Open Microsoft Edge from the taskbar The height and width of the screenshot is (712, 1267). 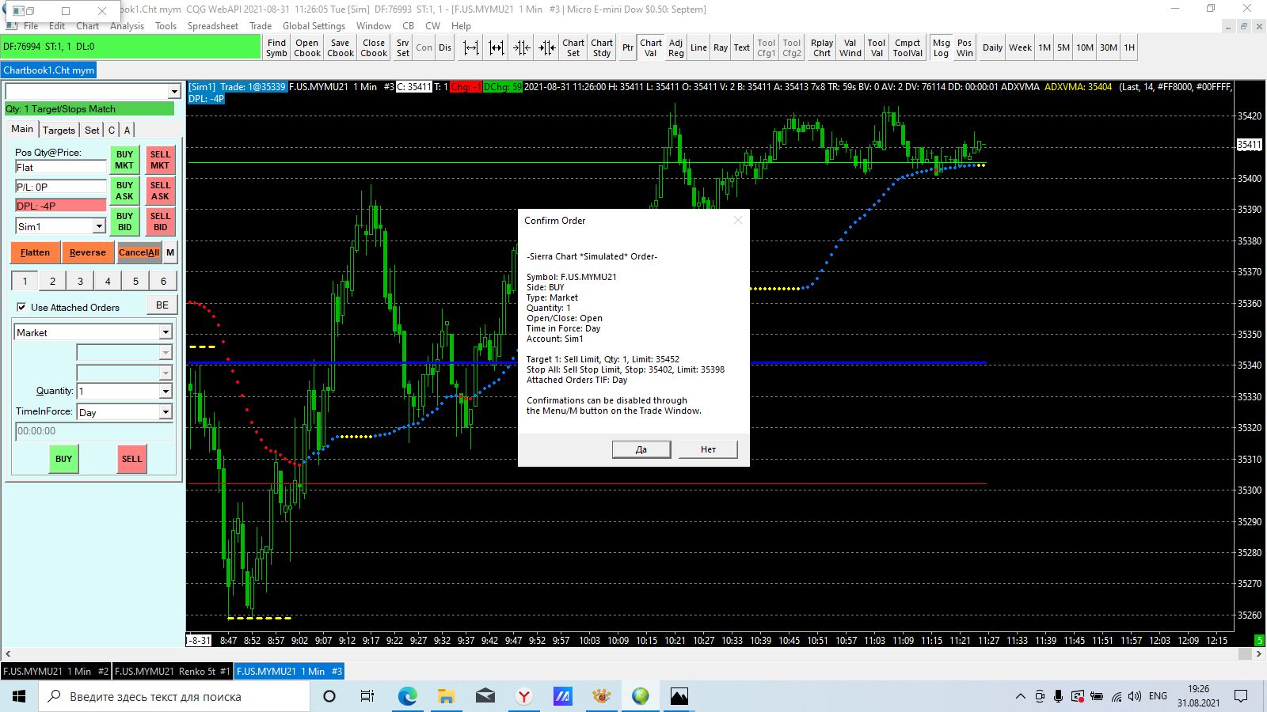[x=407, y=696]
